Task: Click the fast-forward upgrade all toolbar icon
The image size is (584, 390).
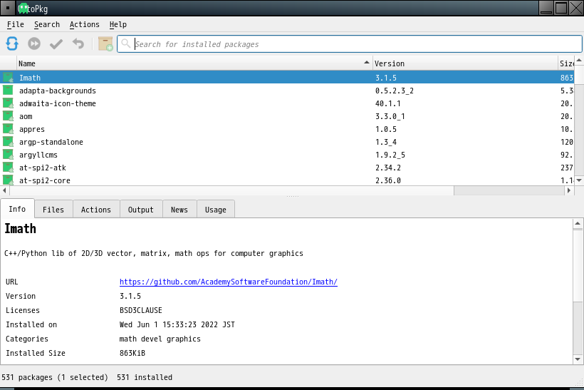Action: (34, 43)
